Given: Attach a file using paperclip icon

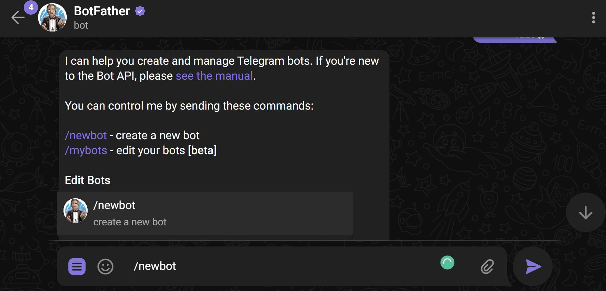Looking at the screenshot, I should click(487, 267).
